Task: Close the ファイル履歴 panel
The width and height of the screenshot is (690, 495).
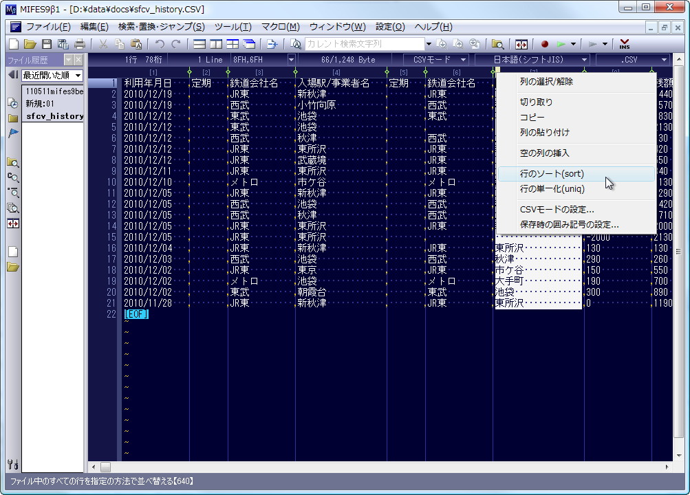Action: click(x=78, y=60)
